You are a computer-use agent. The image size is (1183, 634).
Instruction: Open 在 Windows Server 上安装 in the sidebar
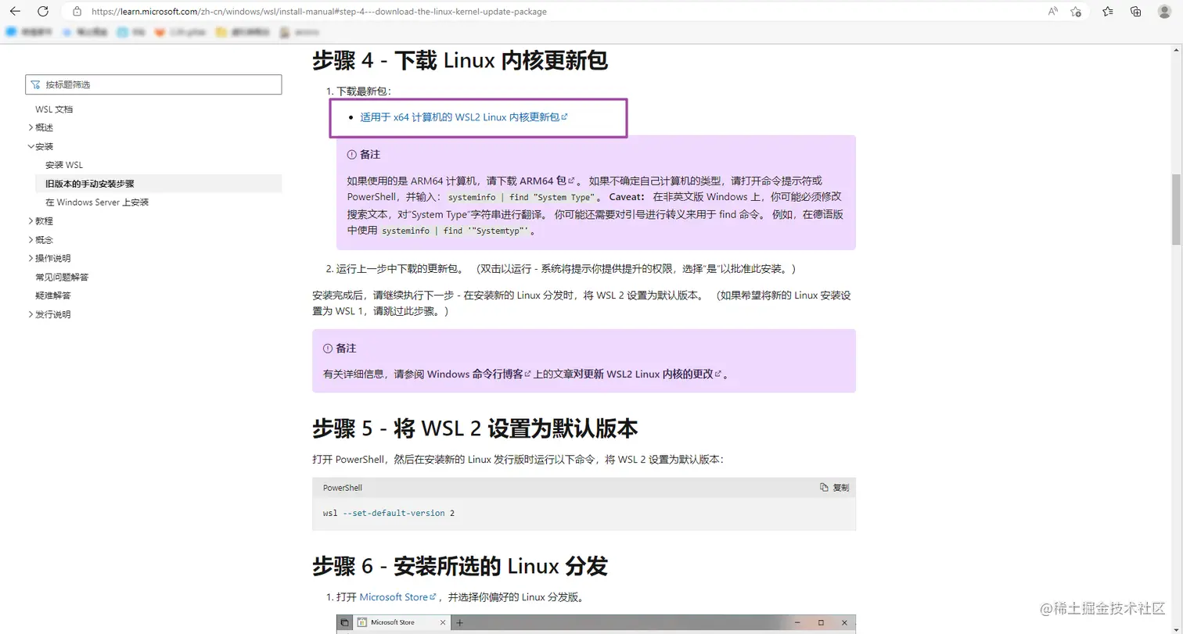(97, 202)
